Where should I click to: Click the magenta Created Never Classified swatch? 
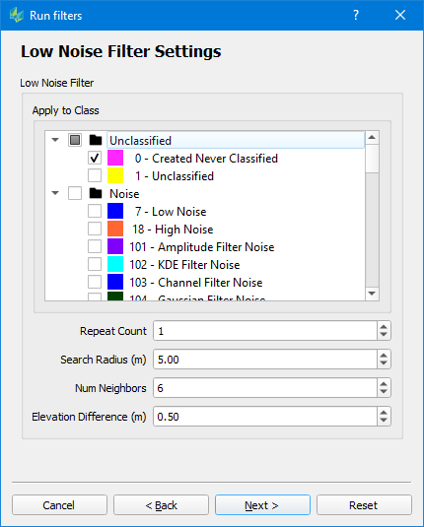pyautogui.click(x=115, y=158)
